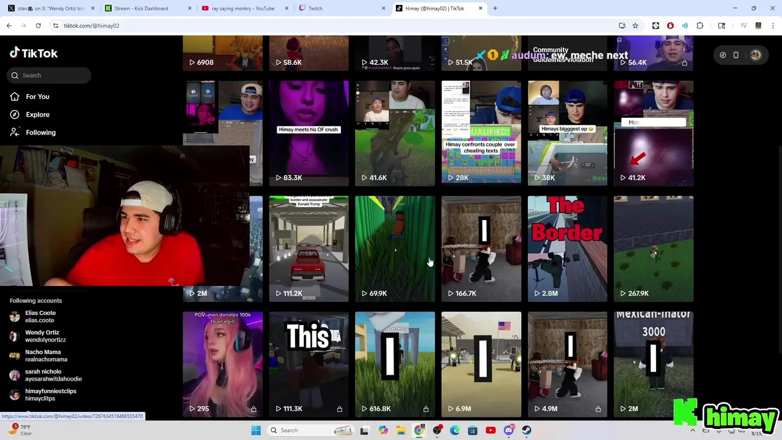782x440 pixels.
Task: Open the red stop-hand blocker extension
Action: [670, 26]
